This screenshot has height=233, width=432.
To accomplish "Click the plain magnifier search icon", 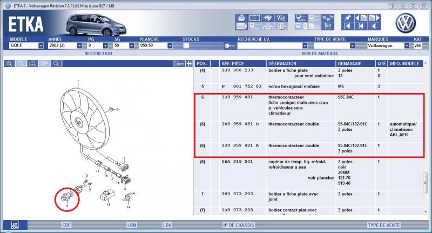I will click(x=56, y=64).
